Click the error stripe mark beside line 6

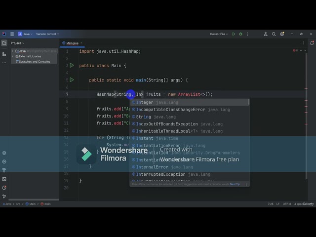(x=306, y=88)
